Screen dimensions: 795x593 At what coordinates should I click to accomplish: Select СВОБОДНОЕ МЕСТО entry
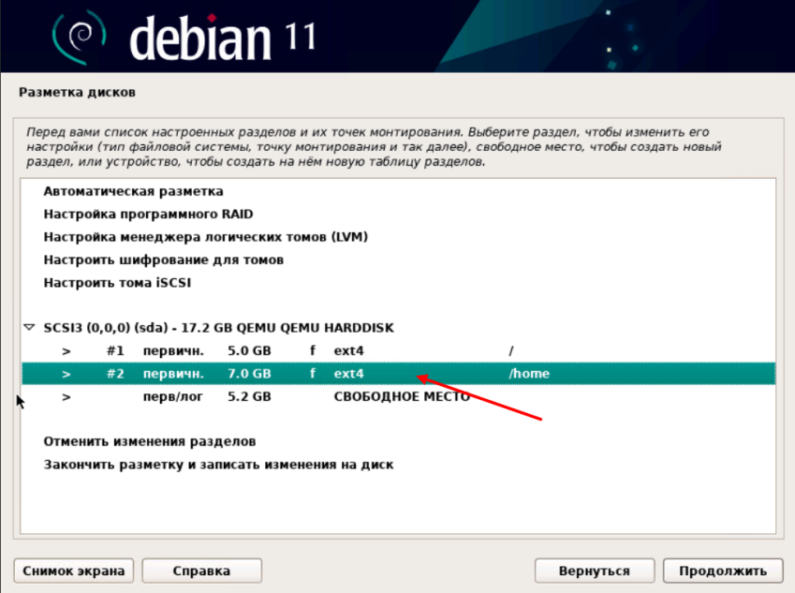pyautogui.click(x=402, y=396)
